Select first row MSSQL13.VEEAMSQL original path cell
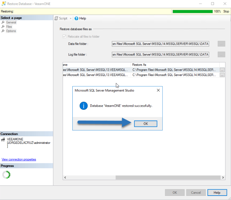The image size is (231, 200). pyautogui.click(x=97, y=70)
